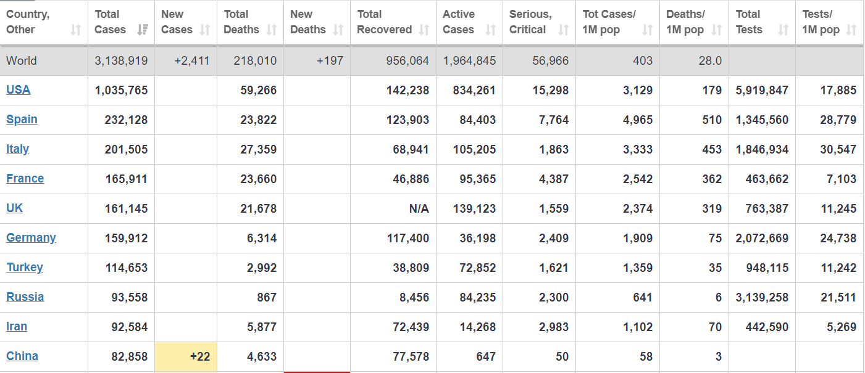The width and height of the screenshot is (865, 373).
Task: Click the N/A recovered cell for UK
Action: pos(419,208)
